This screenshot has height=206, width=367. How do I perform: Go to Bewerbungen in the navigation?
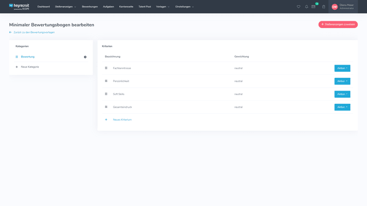[x=90, y=7]
